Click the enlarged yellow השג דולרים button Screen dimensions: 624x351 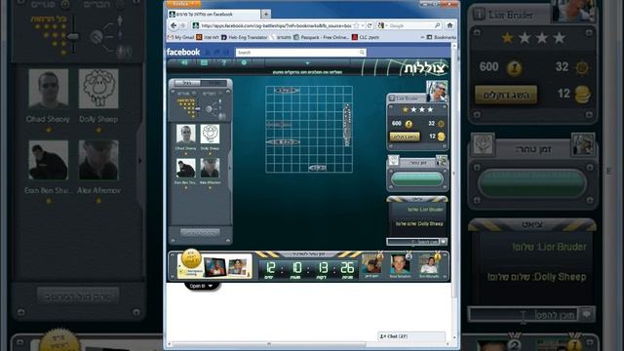(506, 96)
